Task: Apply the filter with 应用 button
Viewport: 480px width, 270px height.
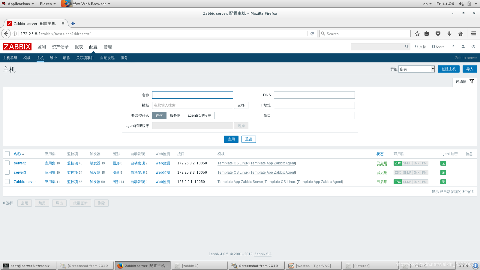Action: (231, 139)
